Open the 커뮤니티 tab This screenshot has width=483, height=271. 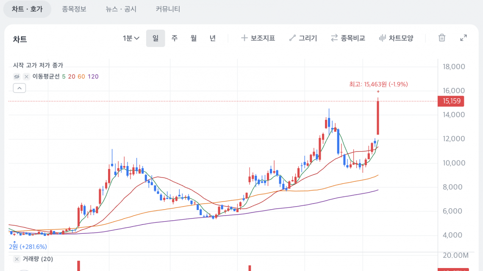tap(168, 9)
